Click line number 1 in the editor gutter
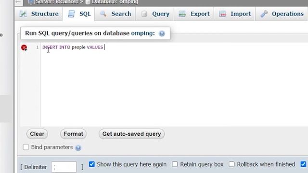 coord(38,47)
